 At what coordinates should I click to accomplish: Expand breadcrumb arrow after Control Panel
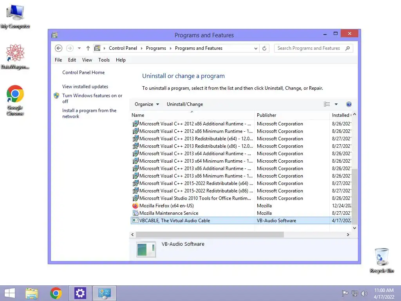(x=141, y=48)
